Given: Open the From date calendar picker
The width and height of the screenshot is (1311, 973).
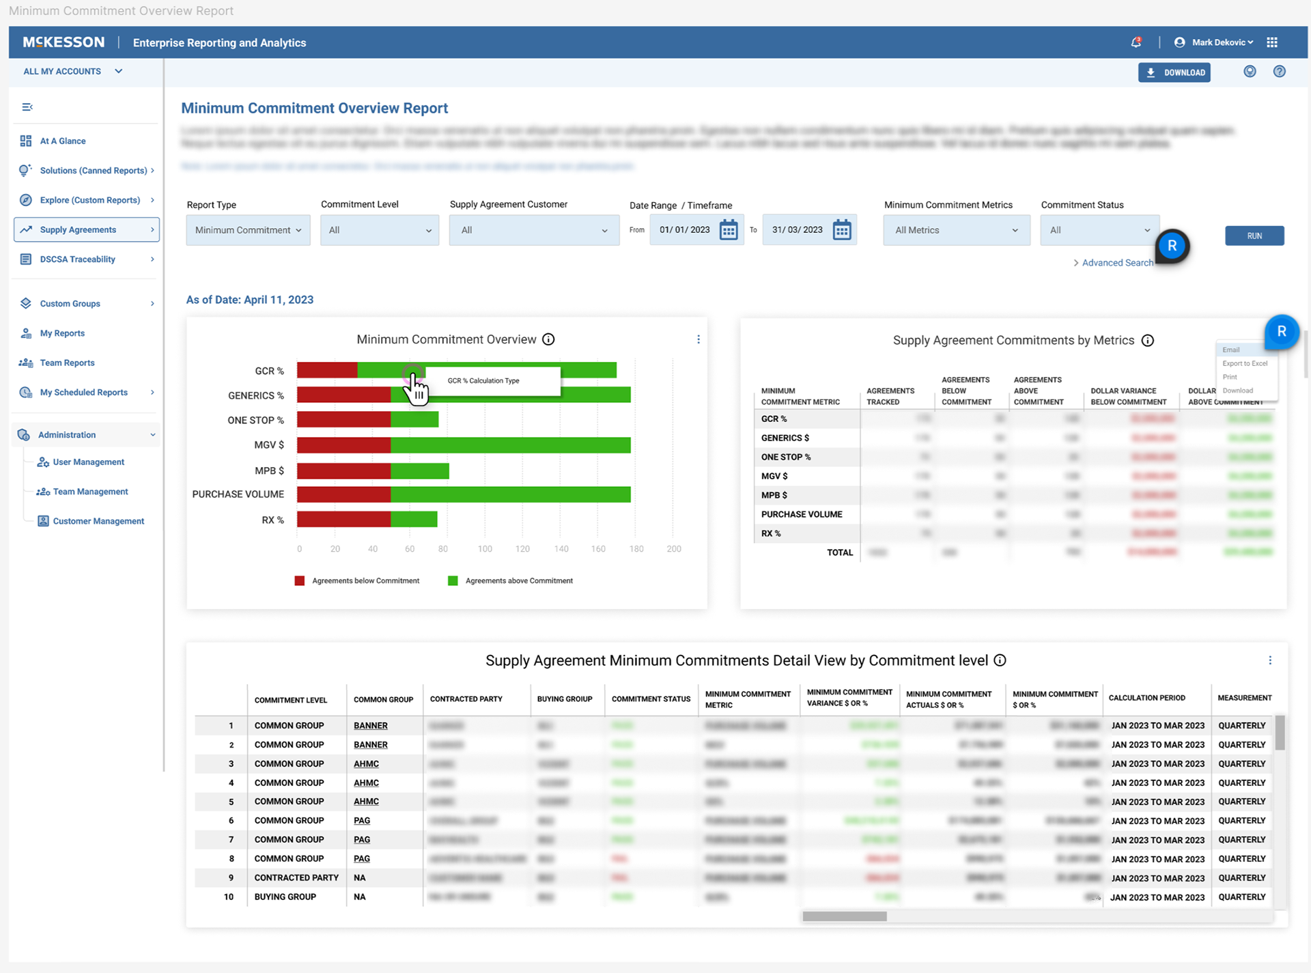Looking at the screenshot, I should pos(729,230).
